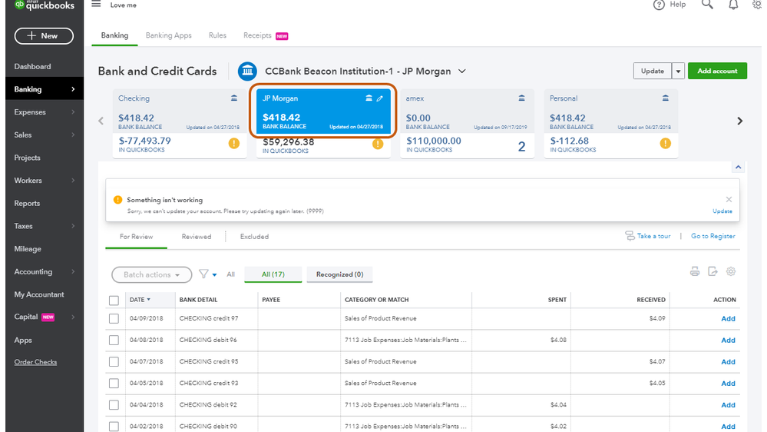Open the Update button dropdown arrow
Image resolution: width=767 pixels, height=432 pixels.
point(678,71)
